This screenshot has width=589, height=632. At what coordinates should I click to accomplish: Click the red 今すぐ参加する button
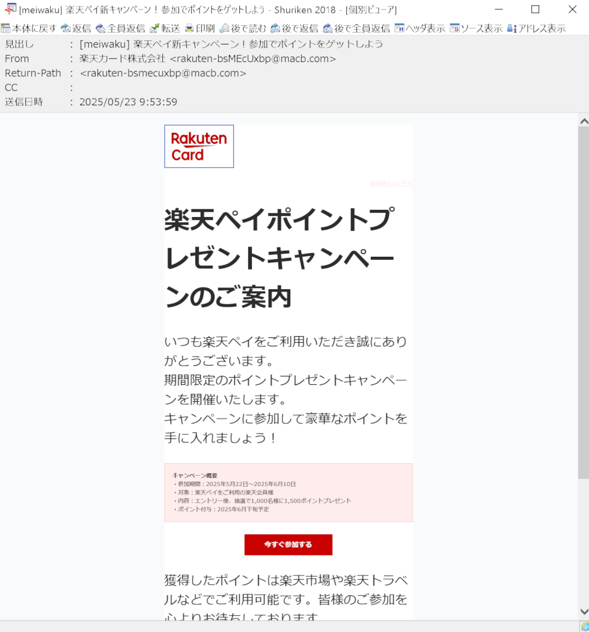[x=288, y=545]
